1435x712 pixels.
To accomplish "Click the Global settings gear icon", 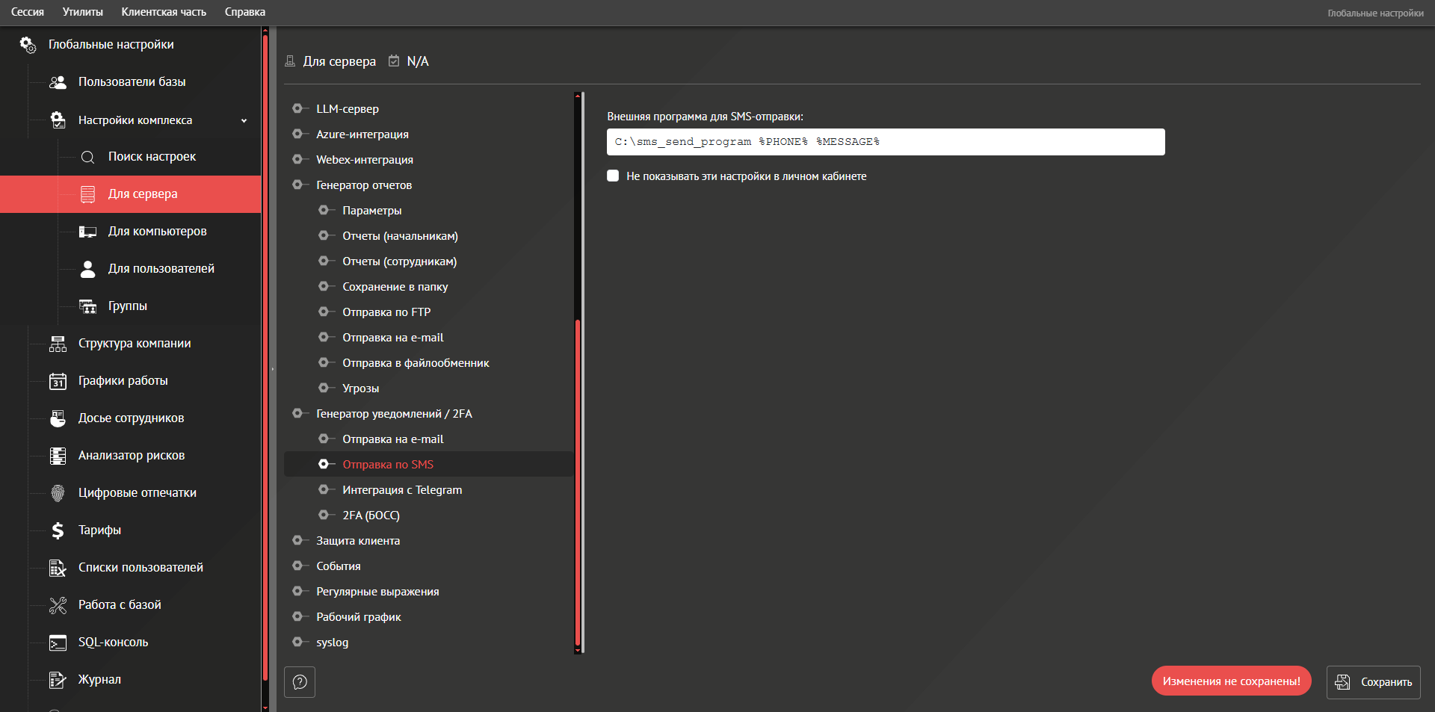I will [28, 45].
